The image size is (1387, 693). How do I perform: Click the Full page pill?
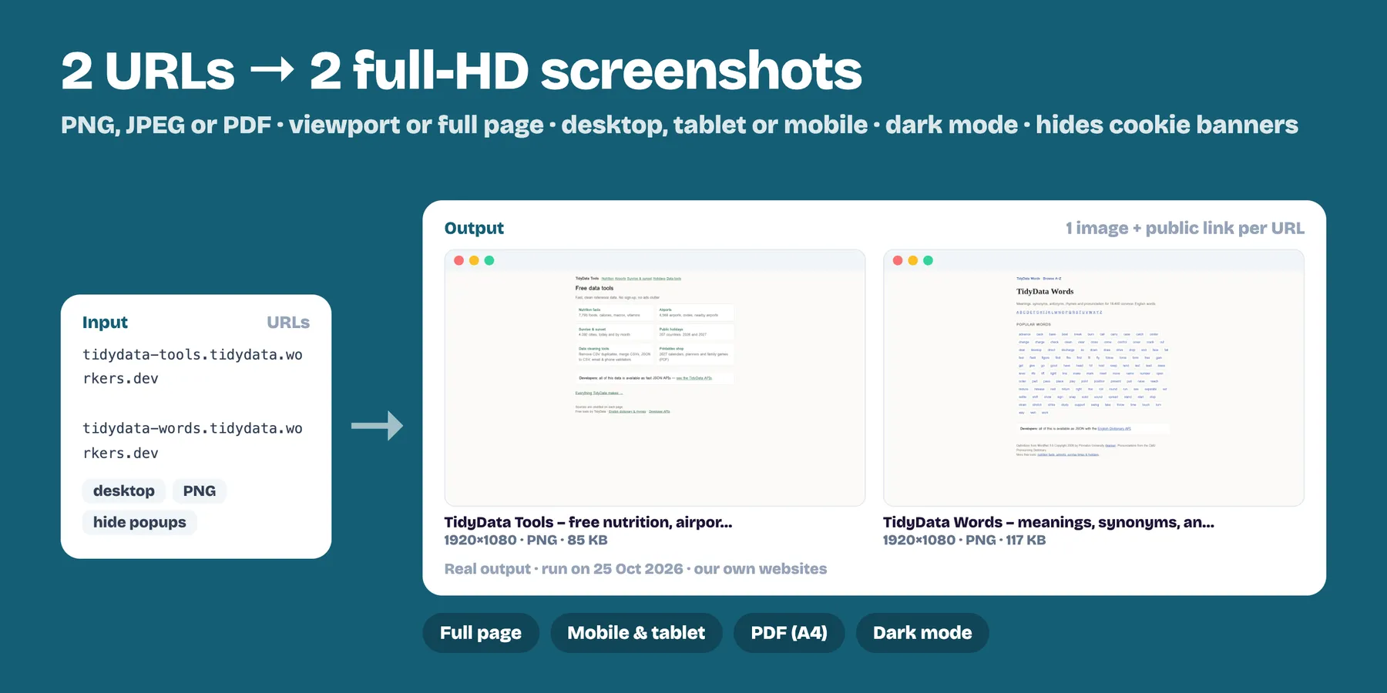click(x=481, y=633)
